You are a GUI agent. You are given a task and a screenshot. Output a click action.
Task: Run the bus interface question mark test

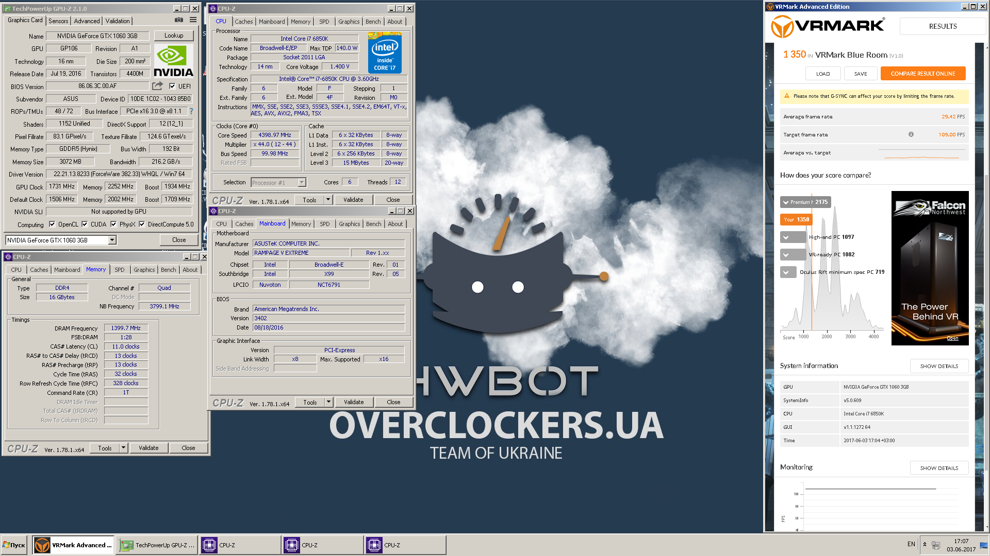click(x=191, y=111)
